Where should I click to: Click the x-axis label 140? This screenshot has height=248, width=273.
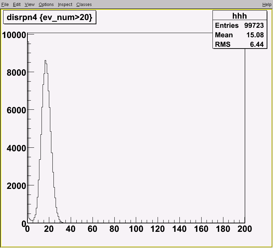click(179, 229)
